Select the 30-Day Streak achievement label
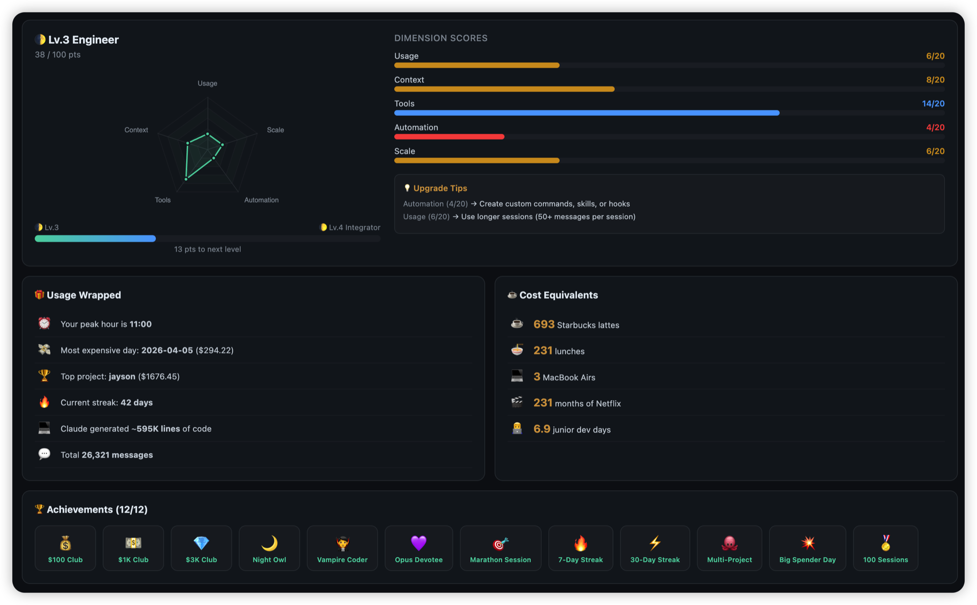977x605 pixels. 655,560
